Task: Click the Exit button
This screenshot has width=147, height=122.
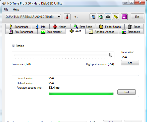Action: [x=137, y=17]
